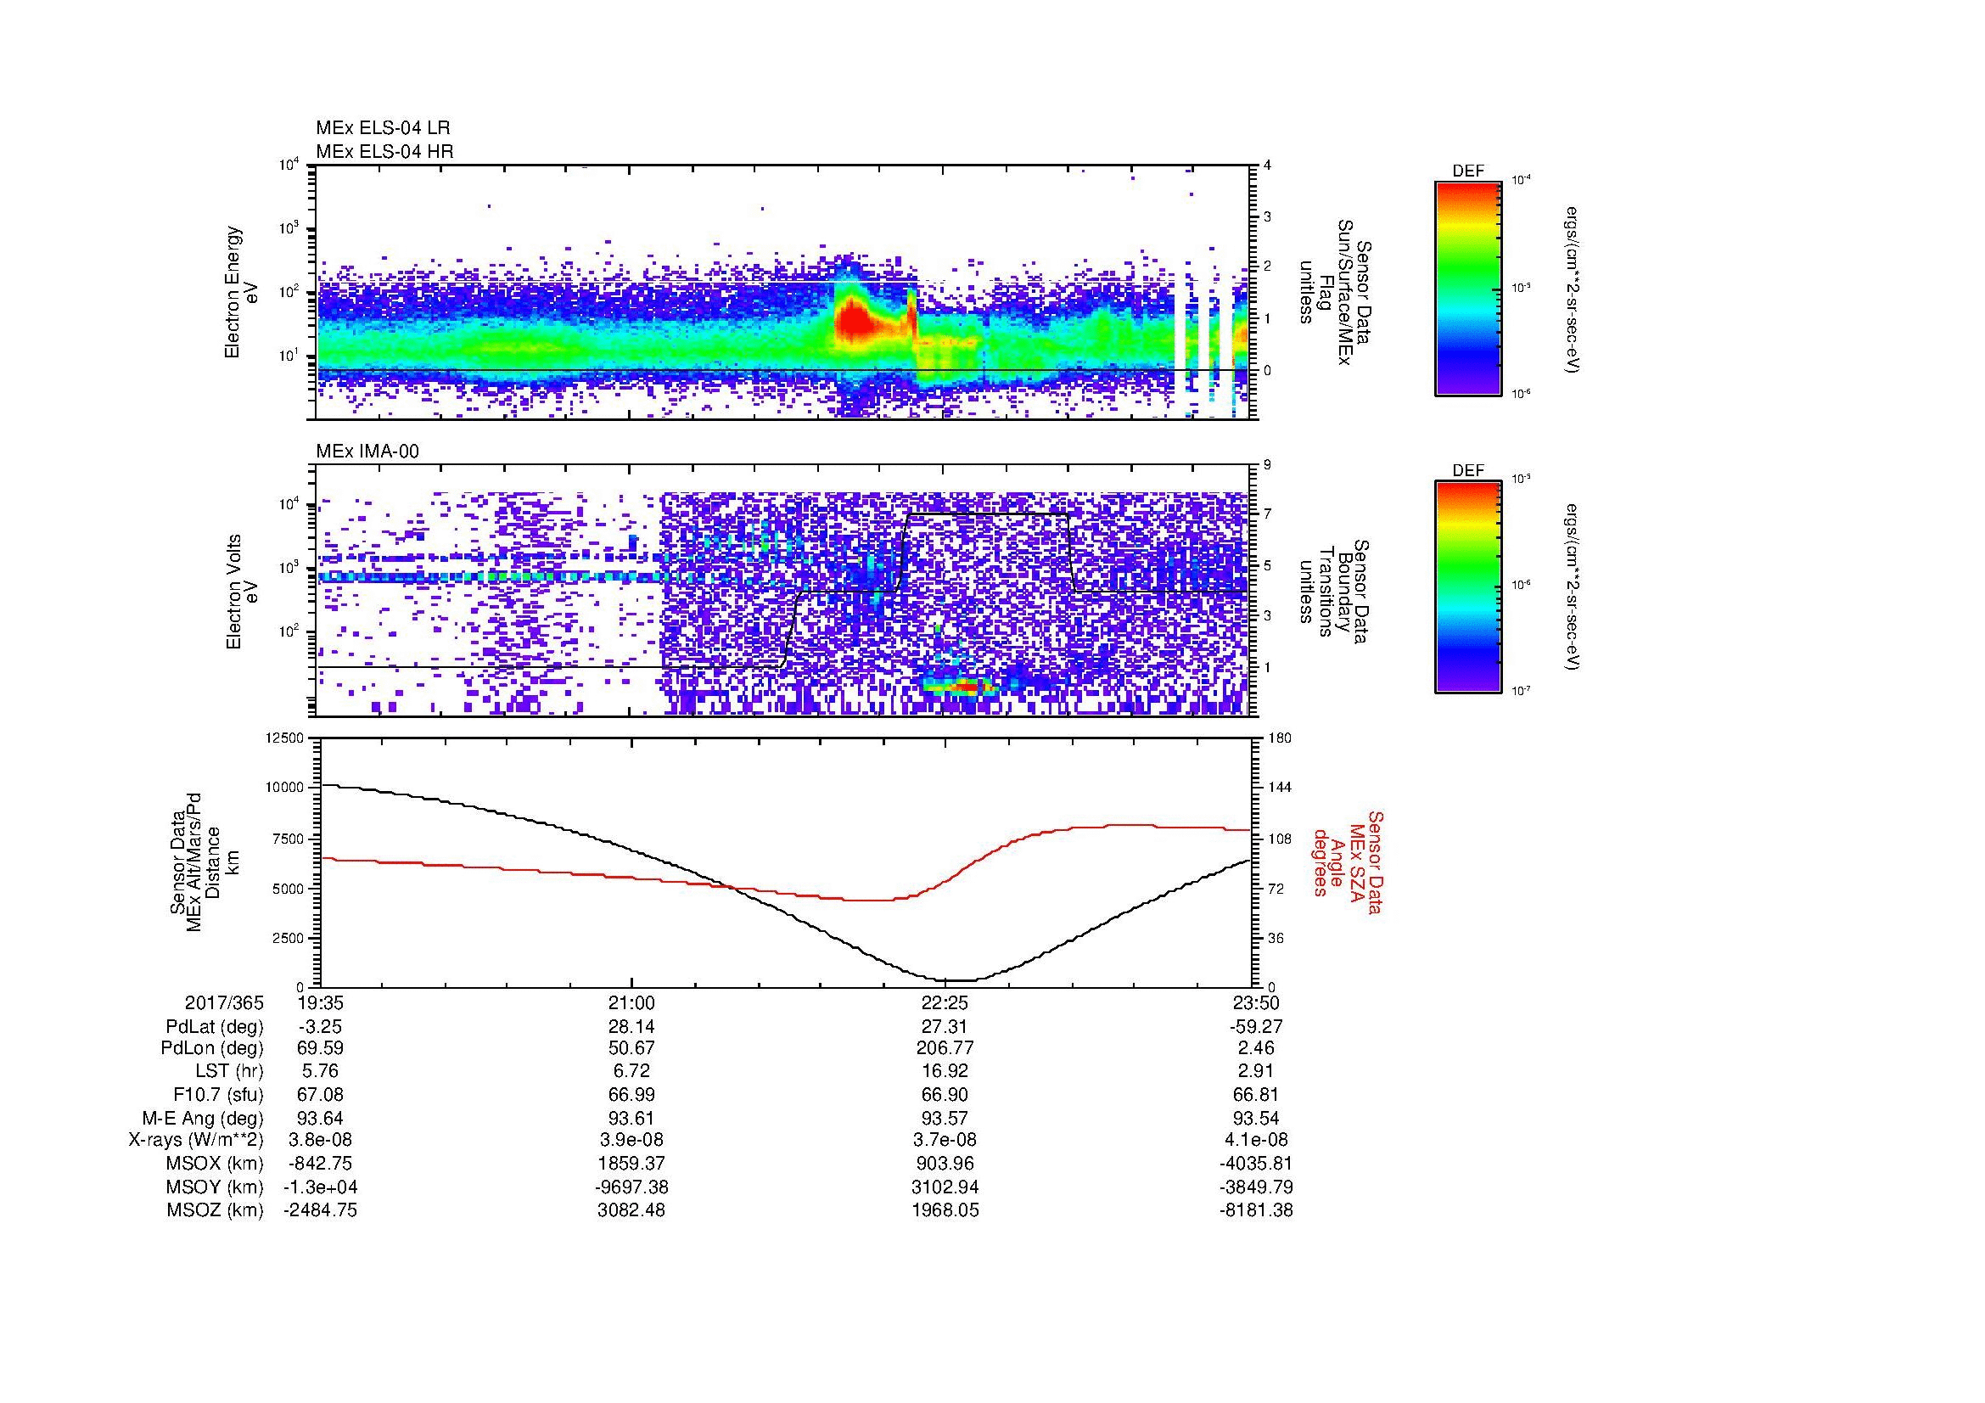Click the MSOZ value "-2484.75"

pyautogui.click(x=321, y=1211)
